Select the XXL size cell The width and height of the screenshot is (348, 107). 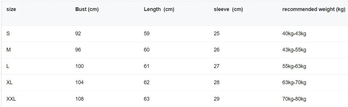[x=11, y=99]
